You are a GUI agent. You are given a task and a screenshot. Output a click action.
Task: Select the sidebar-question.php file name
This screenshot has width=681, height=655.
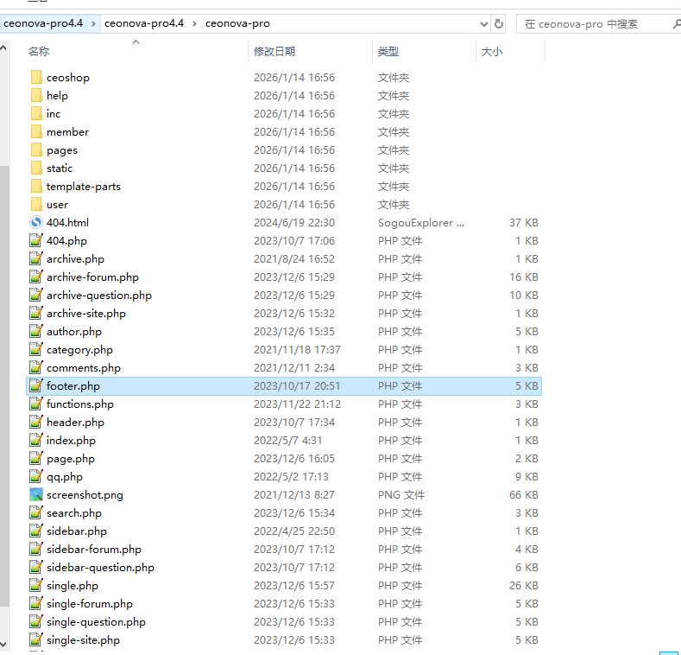(x=100, y=568)
